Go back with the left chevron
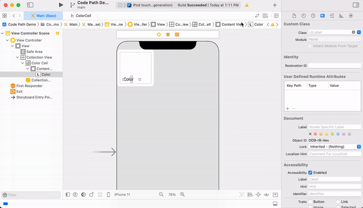The width and height of the screenshot is (363, 208). coord(14,16)
